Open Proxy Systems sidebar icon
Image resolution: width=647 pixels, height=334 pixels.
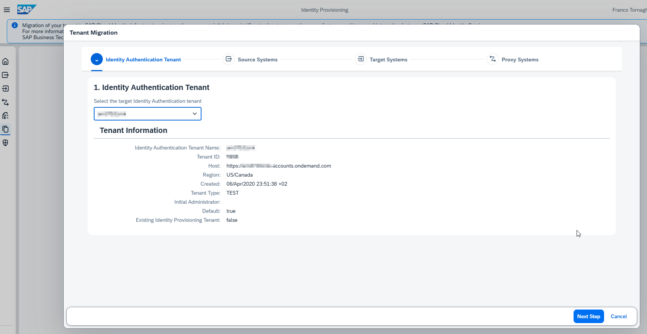click(x=6, y=102)
